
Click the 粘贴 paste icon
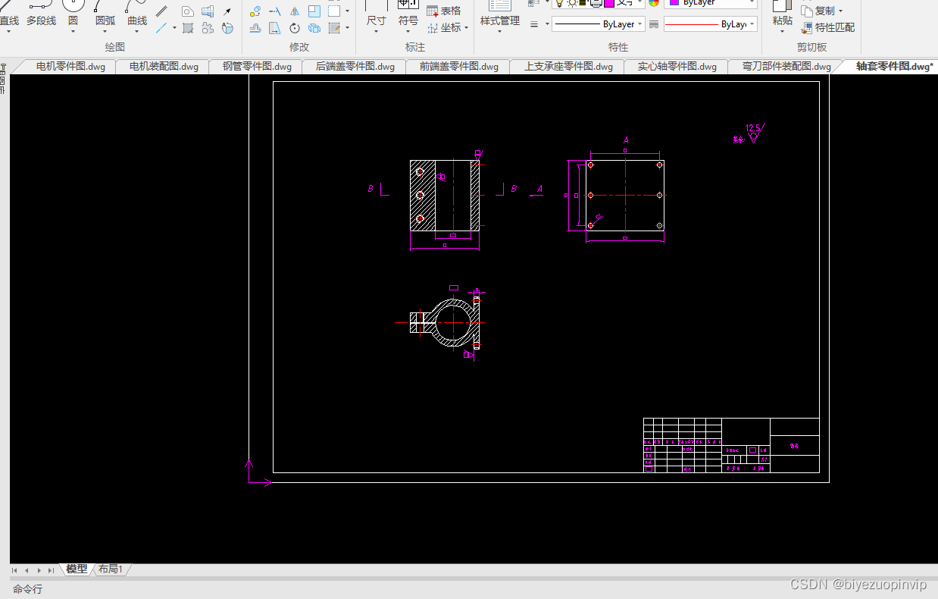pos(783,14)
